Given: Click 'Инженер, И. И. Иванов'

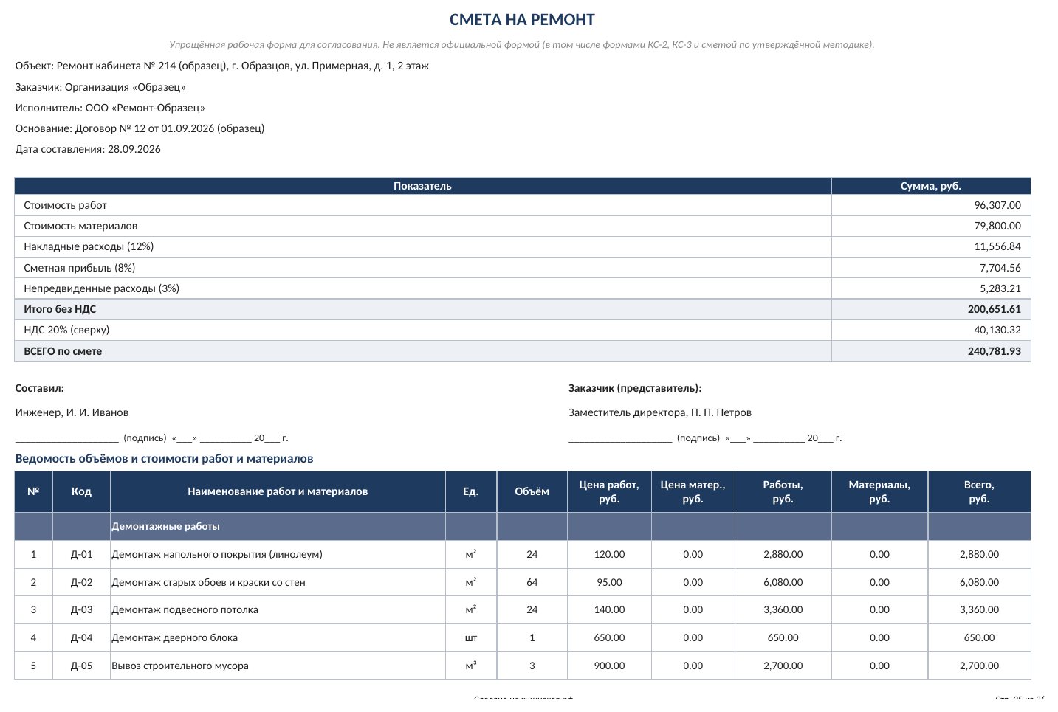Looking at the screenshot, I should 72,412.
